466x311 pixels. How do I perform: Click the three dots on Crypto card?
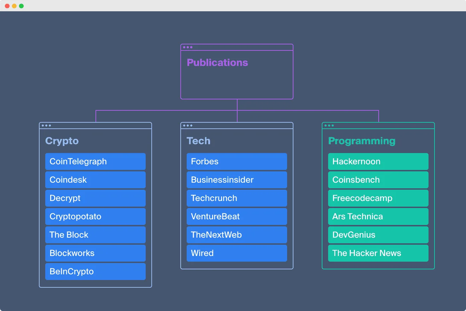[x=46, y=126]
